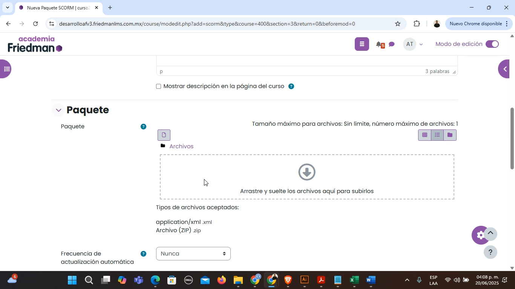515x289 pixels.
Task: Open Adobe Illustrator from taskbar
Action: point(305,280)
